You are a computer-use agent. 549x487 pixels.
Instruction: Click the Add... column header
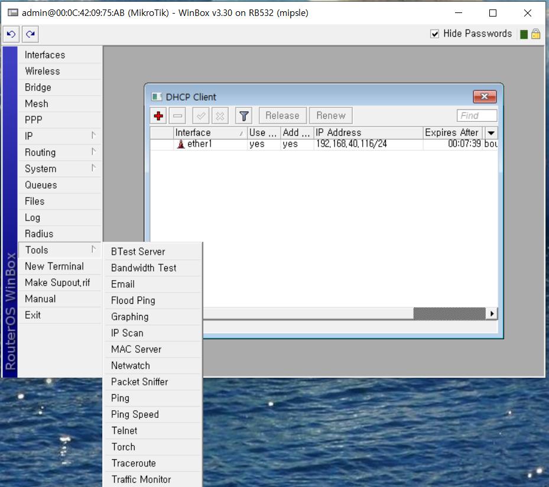pyautogui.click(x=297, y=133)
